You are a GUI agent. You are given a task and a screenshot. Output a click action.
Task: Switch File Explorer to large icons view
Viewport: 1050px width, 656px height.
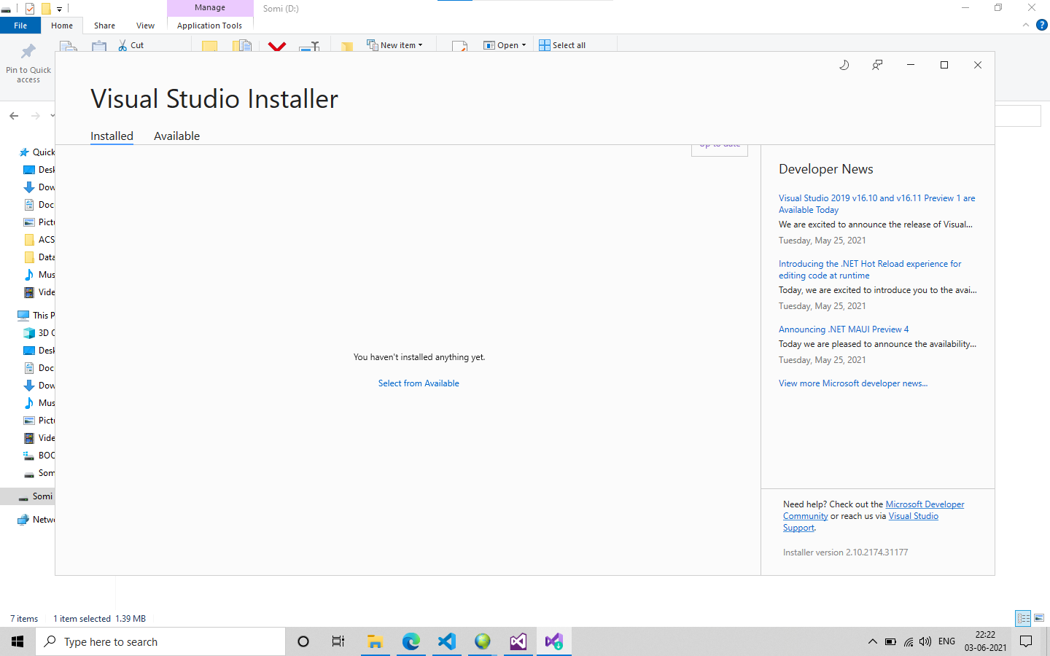pos(1039,618)
